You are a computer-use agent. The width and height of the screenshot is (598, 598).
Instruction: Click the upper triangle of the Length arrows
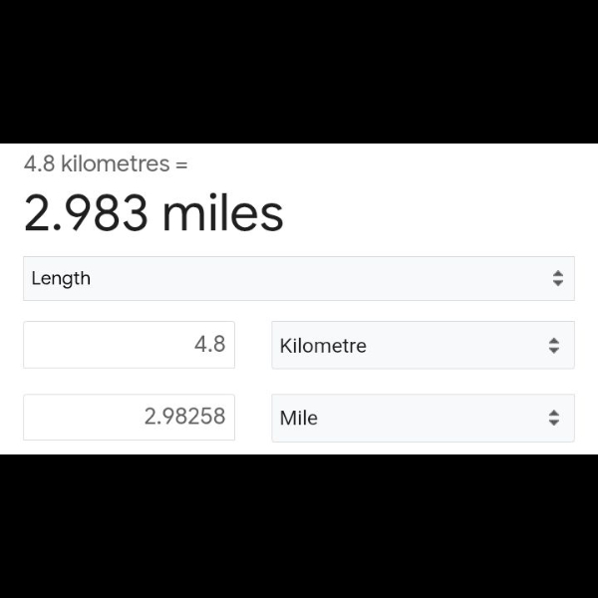pos(557,274)
